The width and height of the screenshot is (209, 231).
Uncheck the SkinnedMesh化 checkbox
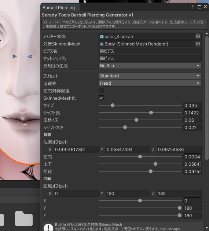pyautogui.click(x=101, y=98)
